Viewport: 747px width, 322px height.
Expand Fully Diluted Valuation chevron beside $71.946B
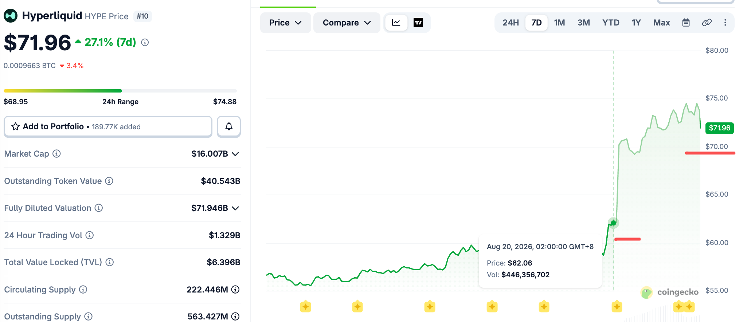(235, 208)
